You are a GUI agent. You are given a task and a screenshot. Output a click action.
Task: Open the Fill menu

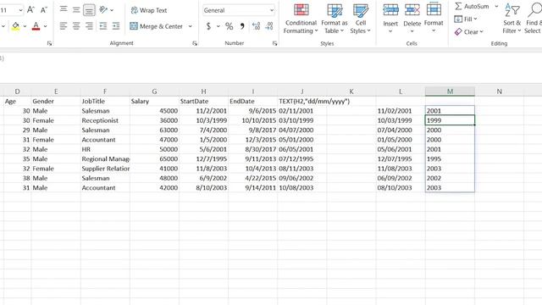(466, 19)
